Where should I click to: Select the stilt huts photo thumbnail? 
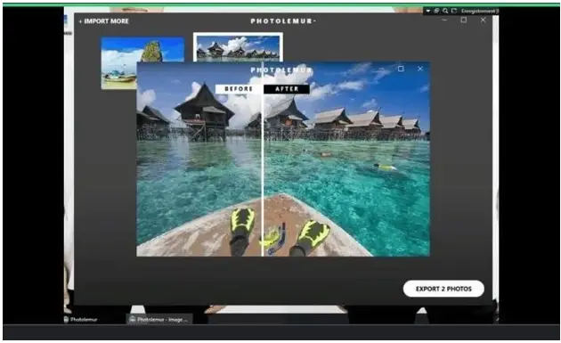coord(238,47)
